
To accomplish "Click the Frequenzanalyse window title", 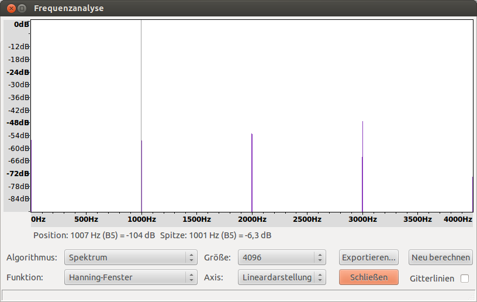I will click(69, 8).
